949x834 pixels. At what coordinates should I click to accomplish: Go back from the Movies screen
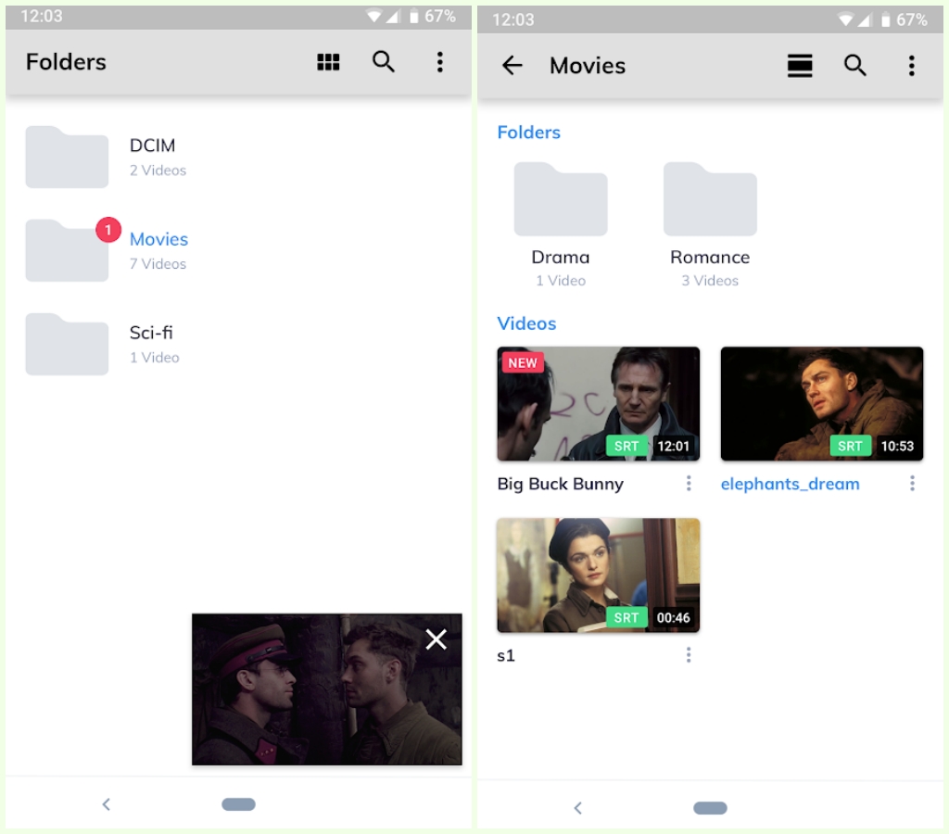point(512,66)
